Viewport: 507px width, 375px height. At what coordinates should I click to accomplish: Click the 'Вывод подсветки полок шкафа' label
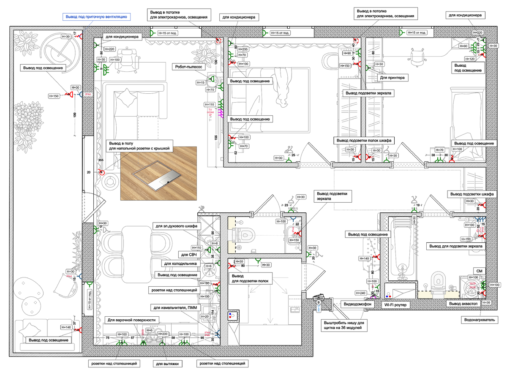(x=364, y=140)
